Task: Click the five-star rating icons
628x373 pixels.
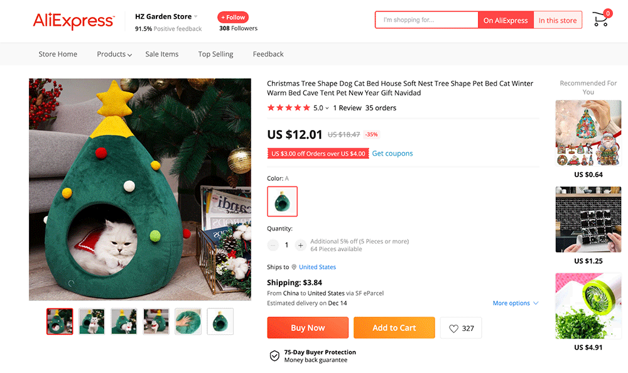Action: 288,108
